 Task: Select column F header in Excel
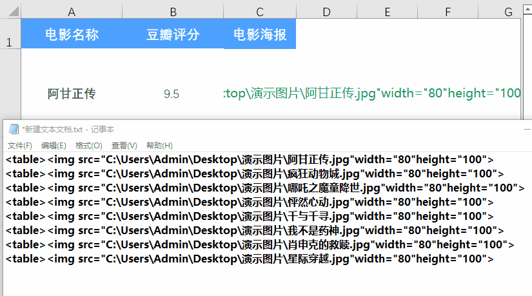tap(448, 12)
